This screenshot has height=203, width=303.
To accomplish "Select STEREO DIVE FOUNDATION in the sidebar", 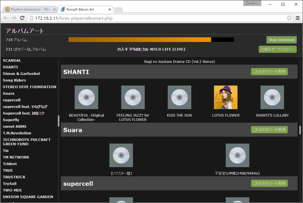I will [x=30, y=87].
